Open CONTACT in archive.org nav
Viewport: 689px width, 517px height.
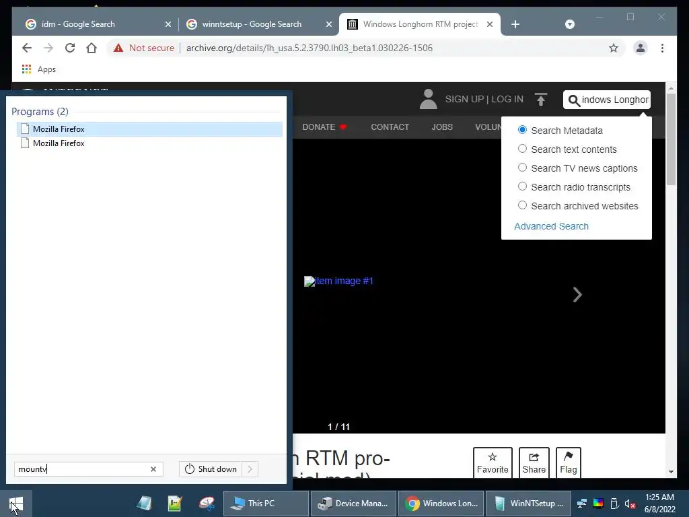coord(390,127)
